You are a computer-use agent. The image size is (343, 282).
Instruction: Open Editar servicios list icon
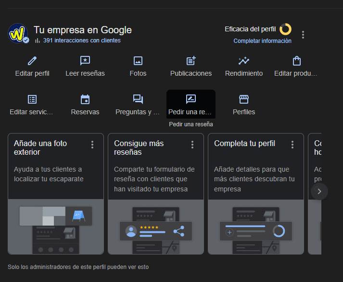point(32,99)
